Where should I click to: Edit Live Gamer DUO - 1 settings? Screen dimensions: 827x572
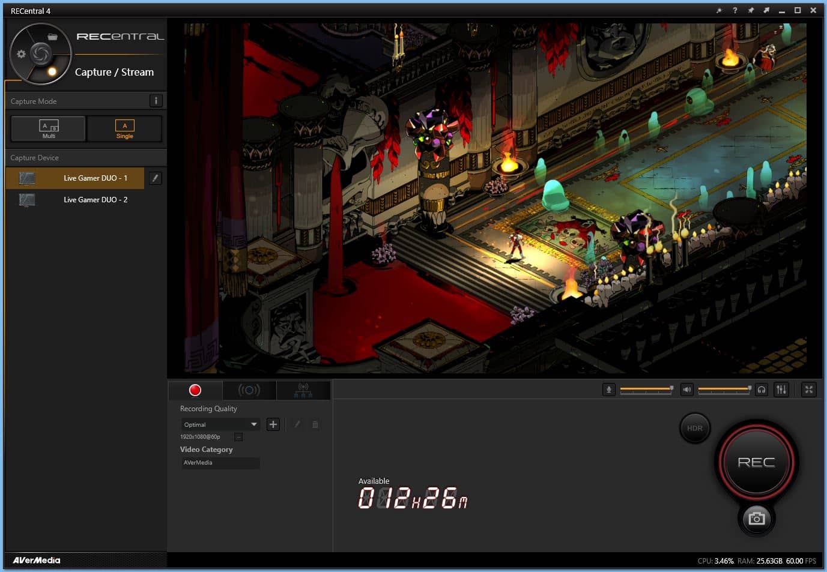tap(155, 178)
